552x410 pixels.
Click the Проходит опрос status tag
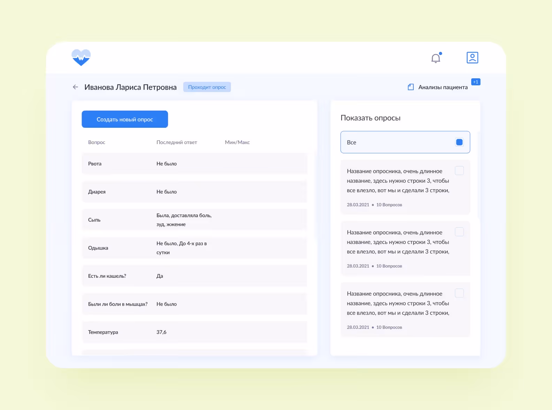pyautogui.click(x=207, y=87)
